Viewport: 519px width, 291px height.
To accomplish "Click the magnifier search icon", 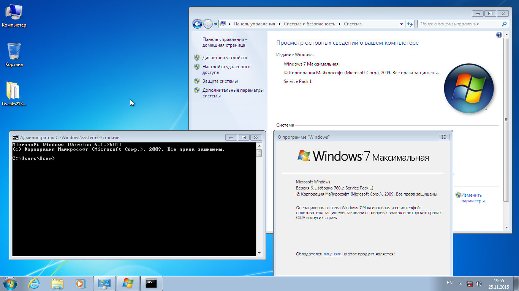I will click(505, 24).
